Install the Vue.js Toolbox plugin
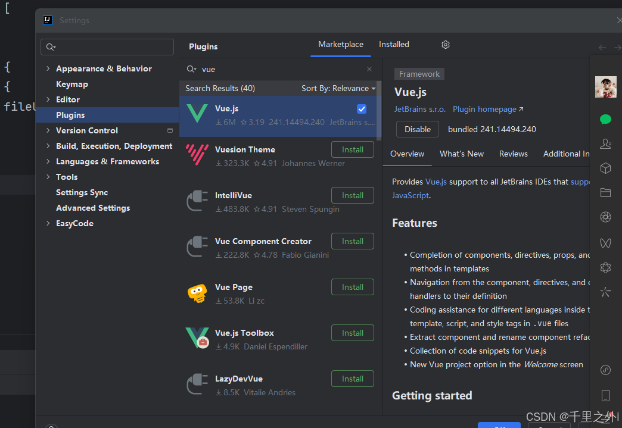The height and width of the screenshot is (428, 622). point(353,333)
